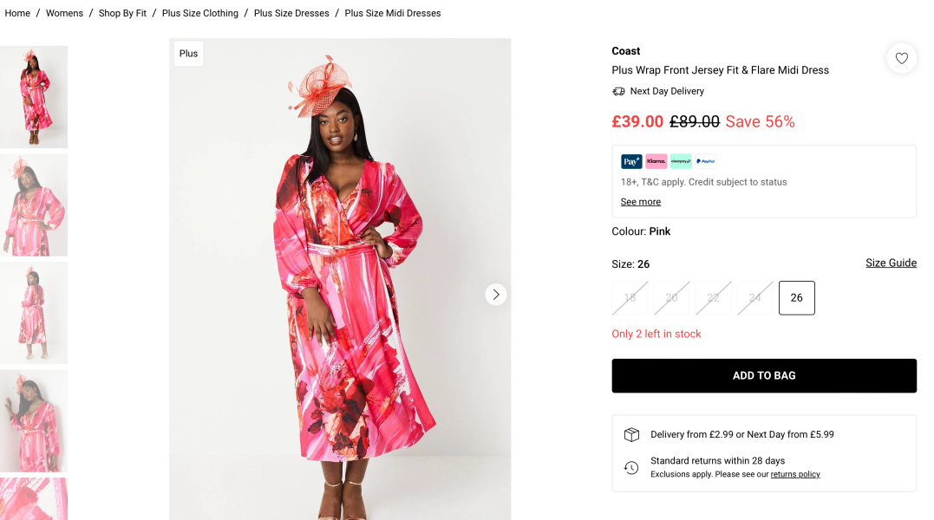Expand payment options with See more
This screenshot has width=934, height=520.
coord(641,202)
